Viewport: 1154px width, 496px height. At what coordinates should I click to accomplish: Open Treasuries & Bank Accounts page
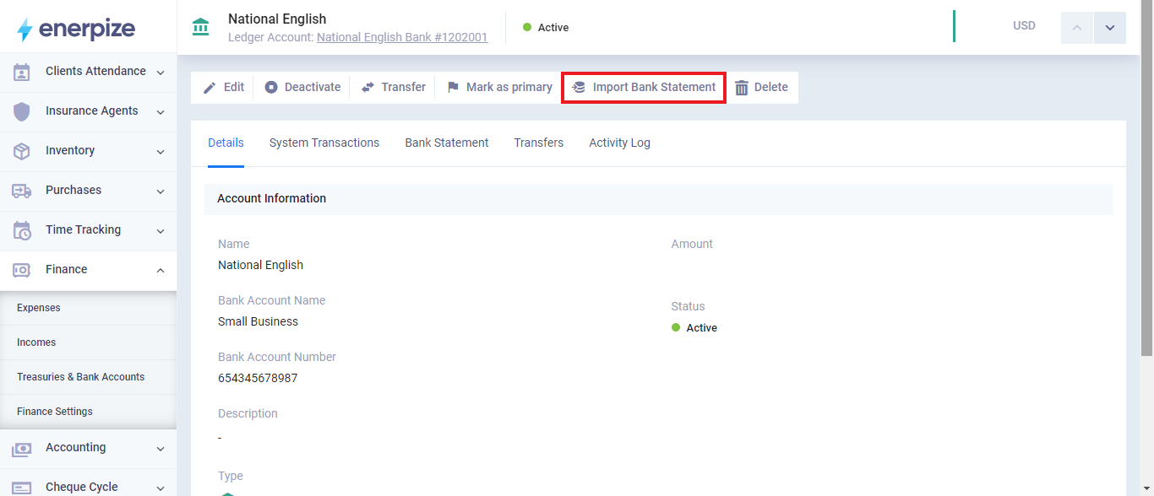[80, 377]
